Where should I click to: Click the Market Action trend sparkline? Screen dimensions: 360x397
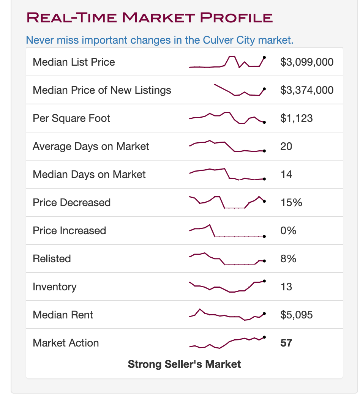point(227,342)
